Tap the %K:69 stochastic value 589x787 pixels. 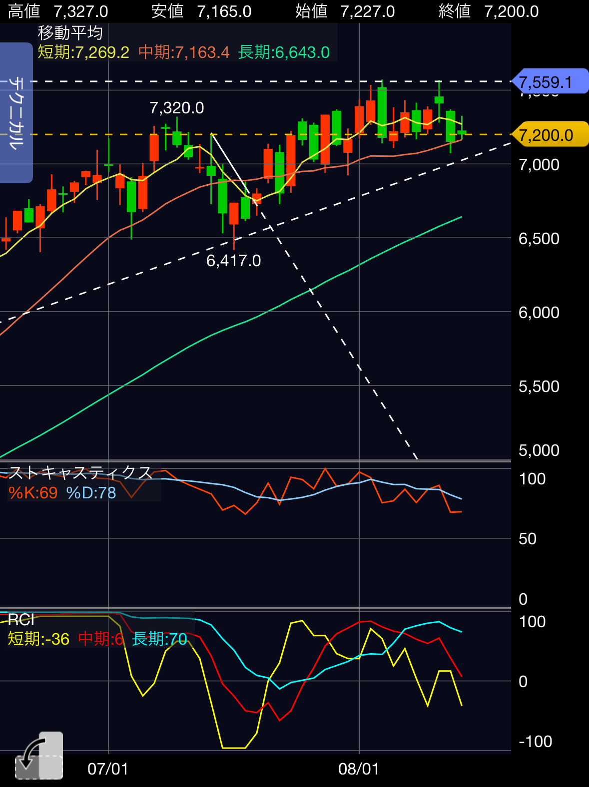click(33, 493)
